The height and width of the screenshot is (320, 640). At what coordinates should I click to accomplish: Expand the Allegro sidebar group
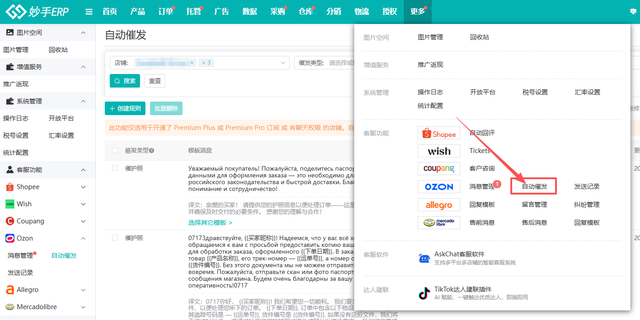(83, 290)
